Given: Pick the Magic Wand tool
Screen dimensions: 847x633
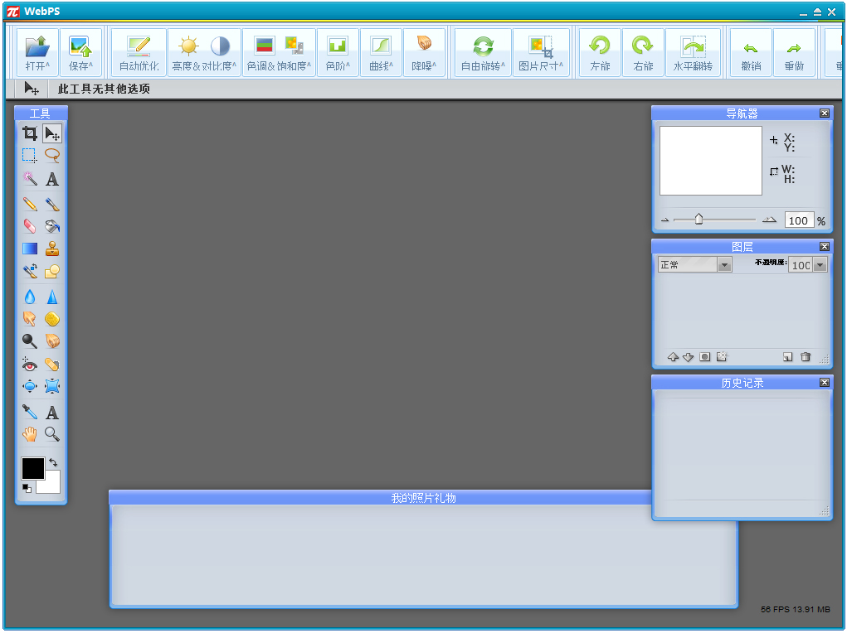Looking at the screenshot, I should (x=30, y=179).
